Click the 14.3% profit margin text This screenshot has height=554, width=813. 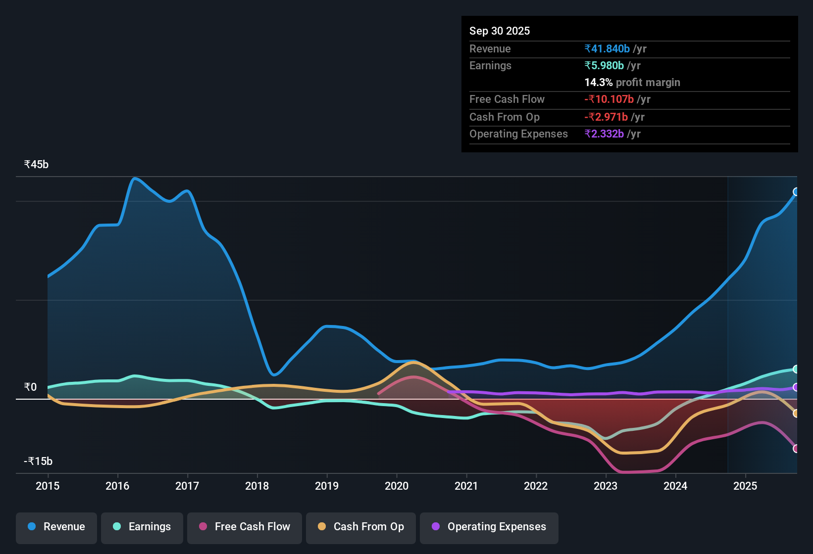click(632, 82)
